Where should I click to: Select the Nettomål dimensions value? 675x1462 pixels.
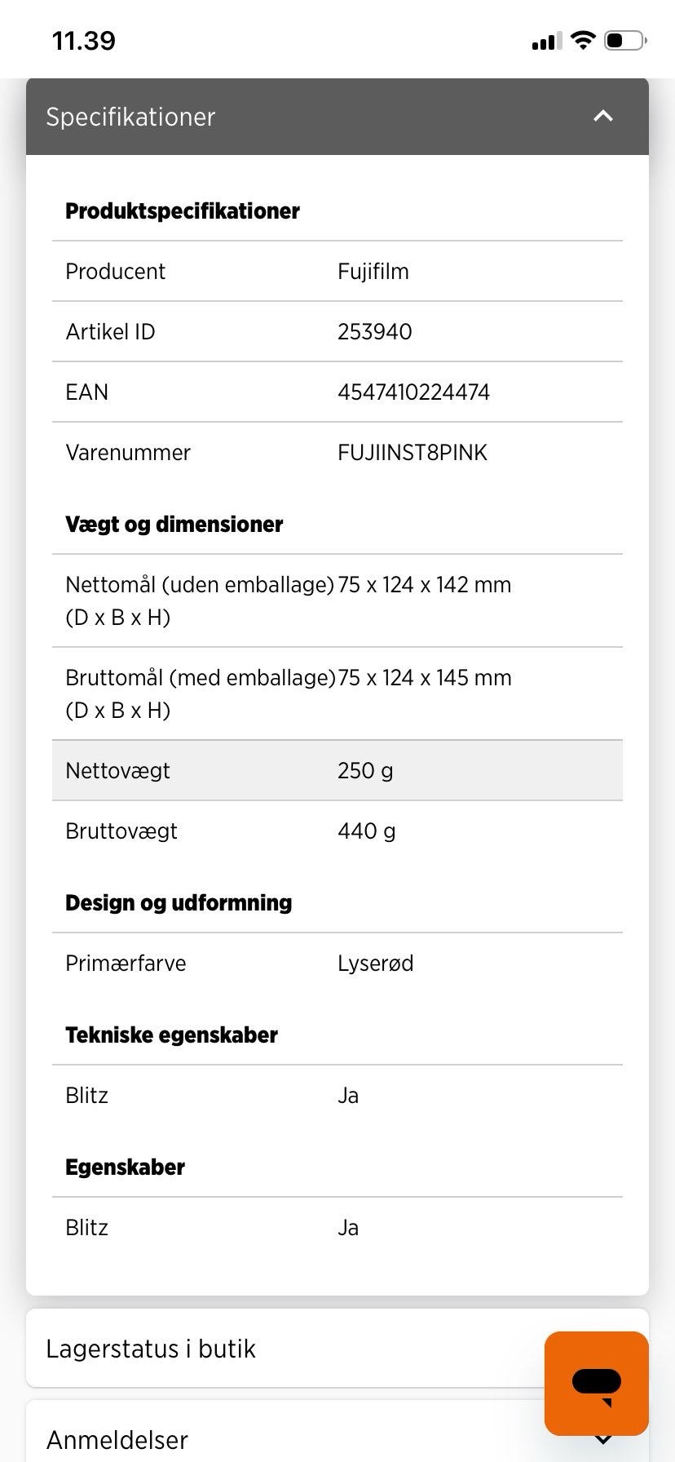point(425,585)
